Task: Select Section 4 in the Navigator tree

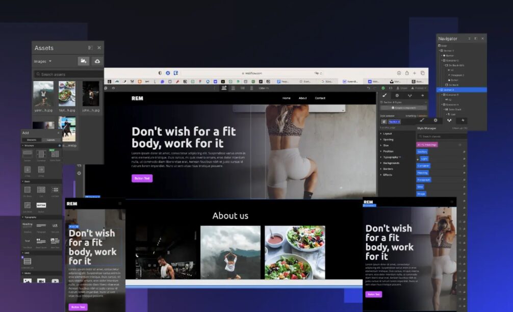Action: (449, 90)
